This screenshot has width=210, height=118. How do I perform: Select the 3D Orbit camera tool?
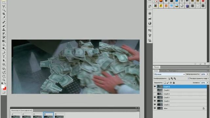4,72
